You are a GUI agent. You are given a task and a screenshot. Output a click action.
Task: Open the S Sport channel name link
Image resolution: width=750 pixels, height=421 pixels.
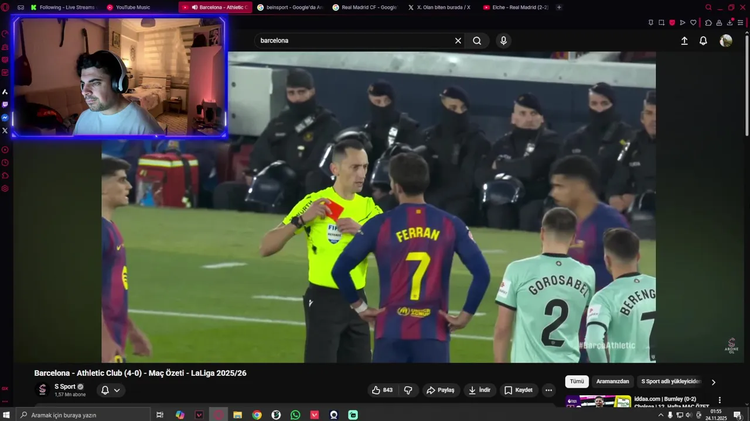point(65,387)
